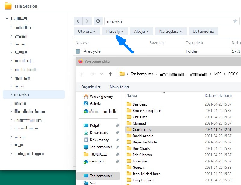Click the #recycle trash bin icon
Image resolution: width=241 pixels, height=185 pixels.
(x=78, y=51)
